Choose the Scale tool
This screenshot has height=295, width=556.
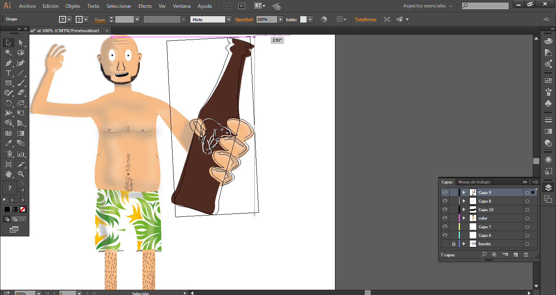21,103
